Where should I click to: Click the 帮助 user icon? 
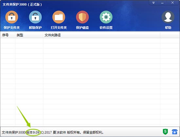pos(168,17)
